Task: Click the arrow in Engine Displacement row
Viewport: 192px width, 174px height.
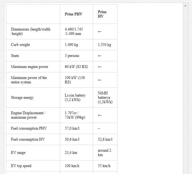Action: (x=100, y=115)
